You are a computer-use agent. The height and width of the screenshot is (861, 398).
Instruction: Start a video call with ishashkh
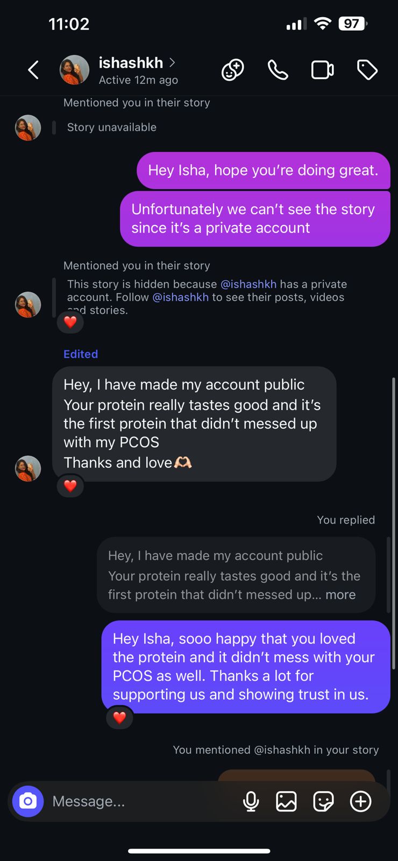point(322,70)
